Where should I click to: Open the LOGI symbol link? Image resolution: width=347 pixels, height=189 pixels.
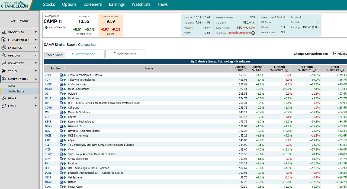[x=48, y=173]
